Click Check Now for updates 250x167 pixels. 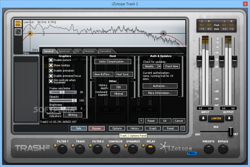tap(171, 66)
